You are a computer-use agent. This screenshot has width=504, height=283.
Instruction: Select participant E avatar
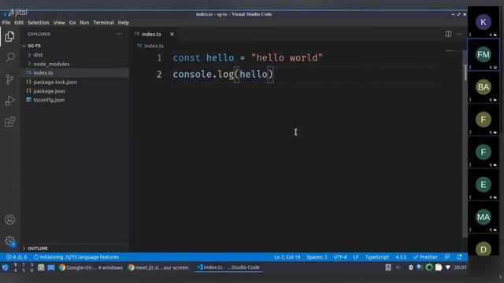pyautogui.click(x=484, y=185)
